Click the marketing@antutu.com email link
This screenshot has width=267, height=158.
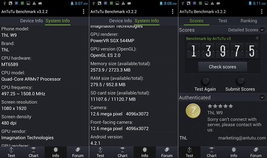[242, 138]
